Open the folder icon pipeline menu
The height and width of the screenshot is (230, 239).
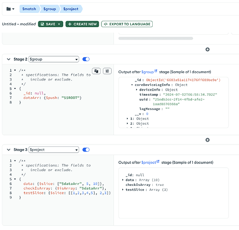[10, 9]
